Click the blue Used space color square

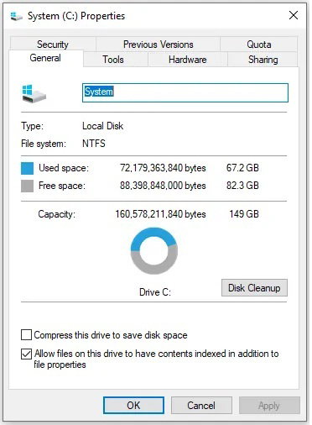click(27, 168)
